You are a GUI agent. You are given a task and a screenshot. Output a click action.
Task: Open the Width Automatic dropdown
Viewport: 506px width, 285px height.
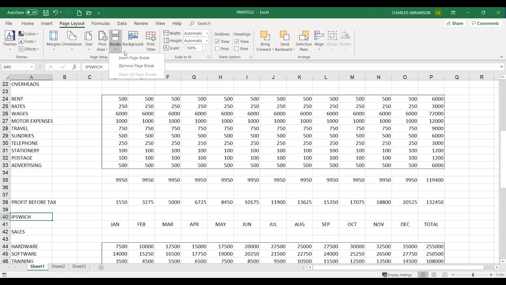click(206, 34)
